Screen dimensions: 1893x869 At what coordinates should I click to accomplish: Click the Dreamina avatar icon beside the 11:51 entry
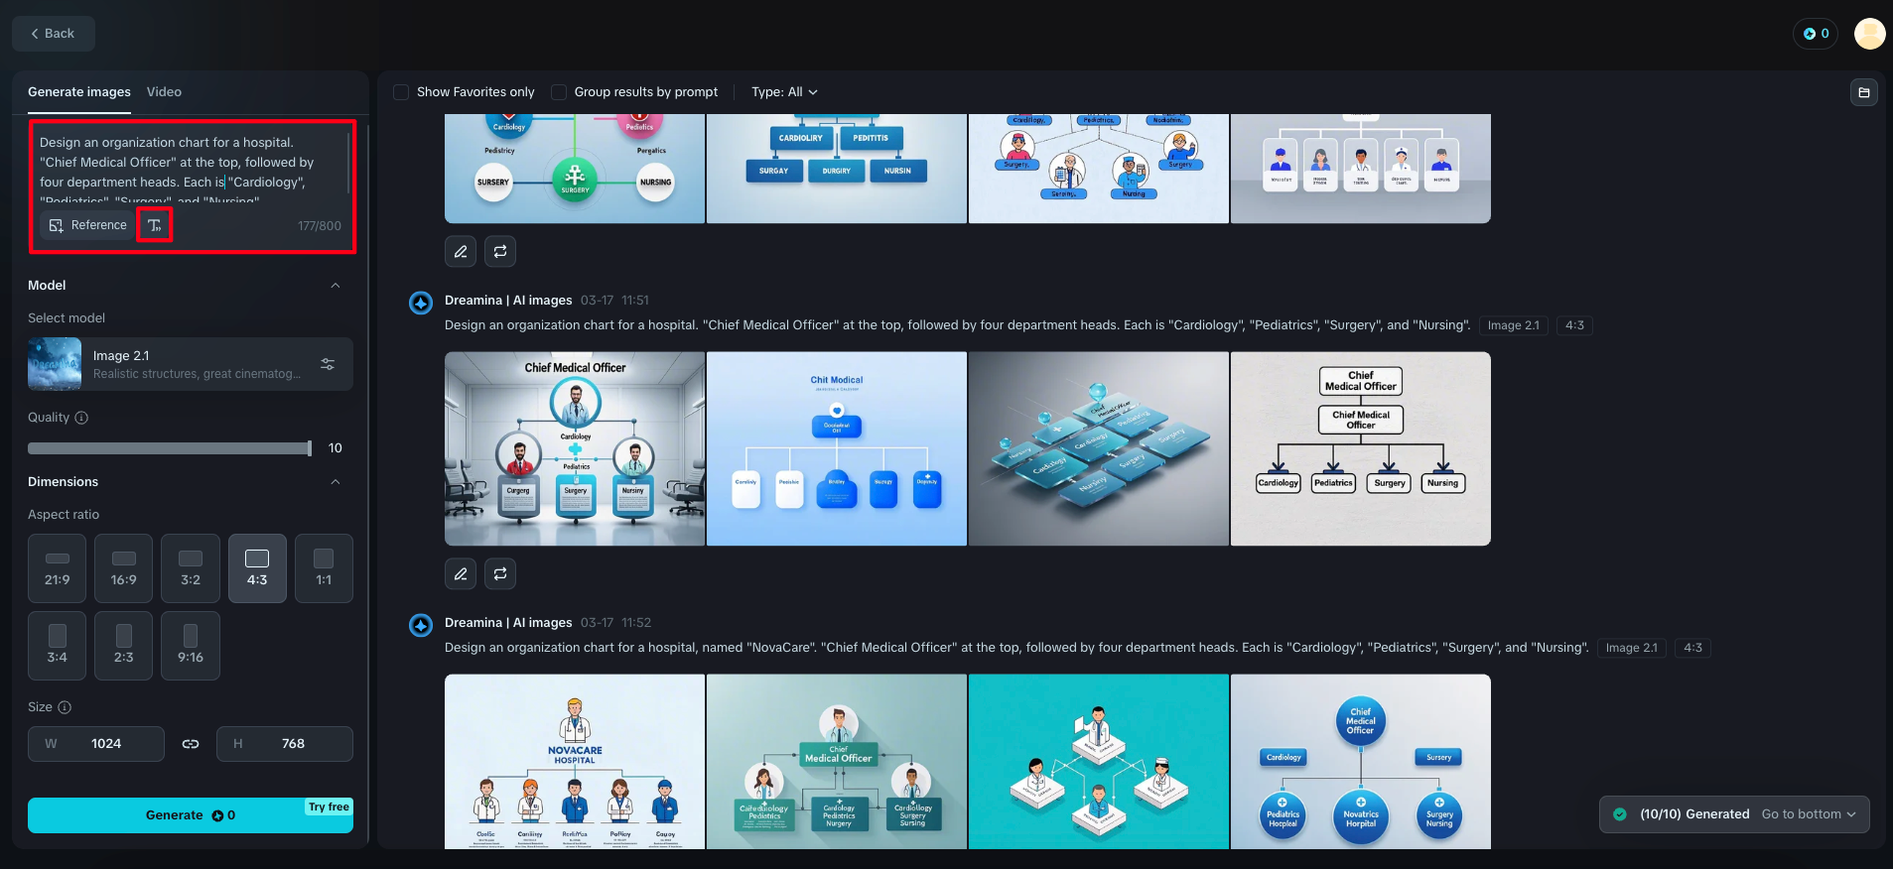click(421, 303)
